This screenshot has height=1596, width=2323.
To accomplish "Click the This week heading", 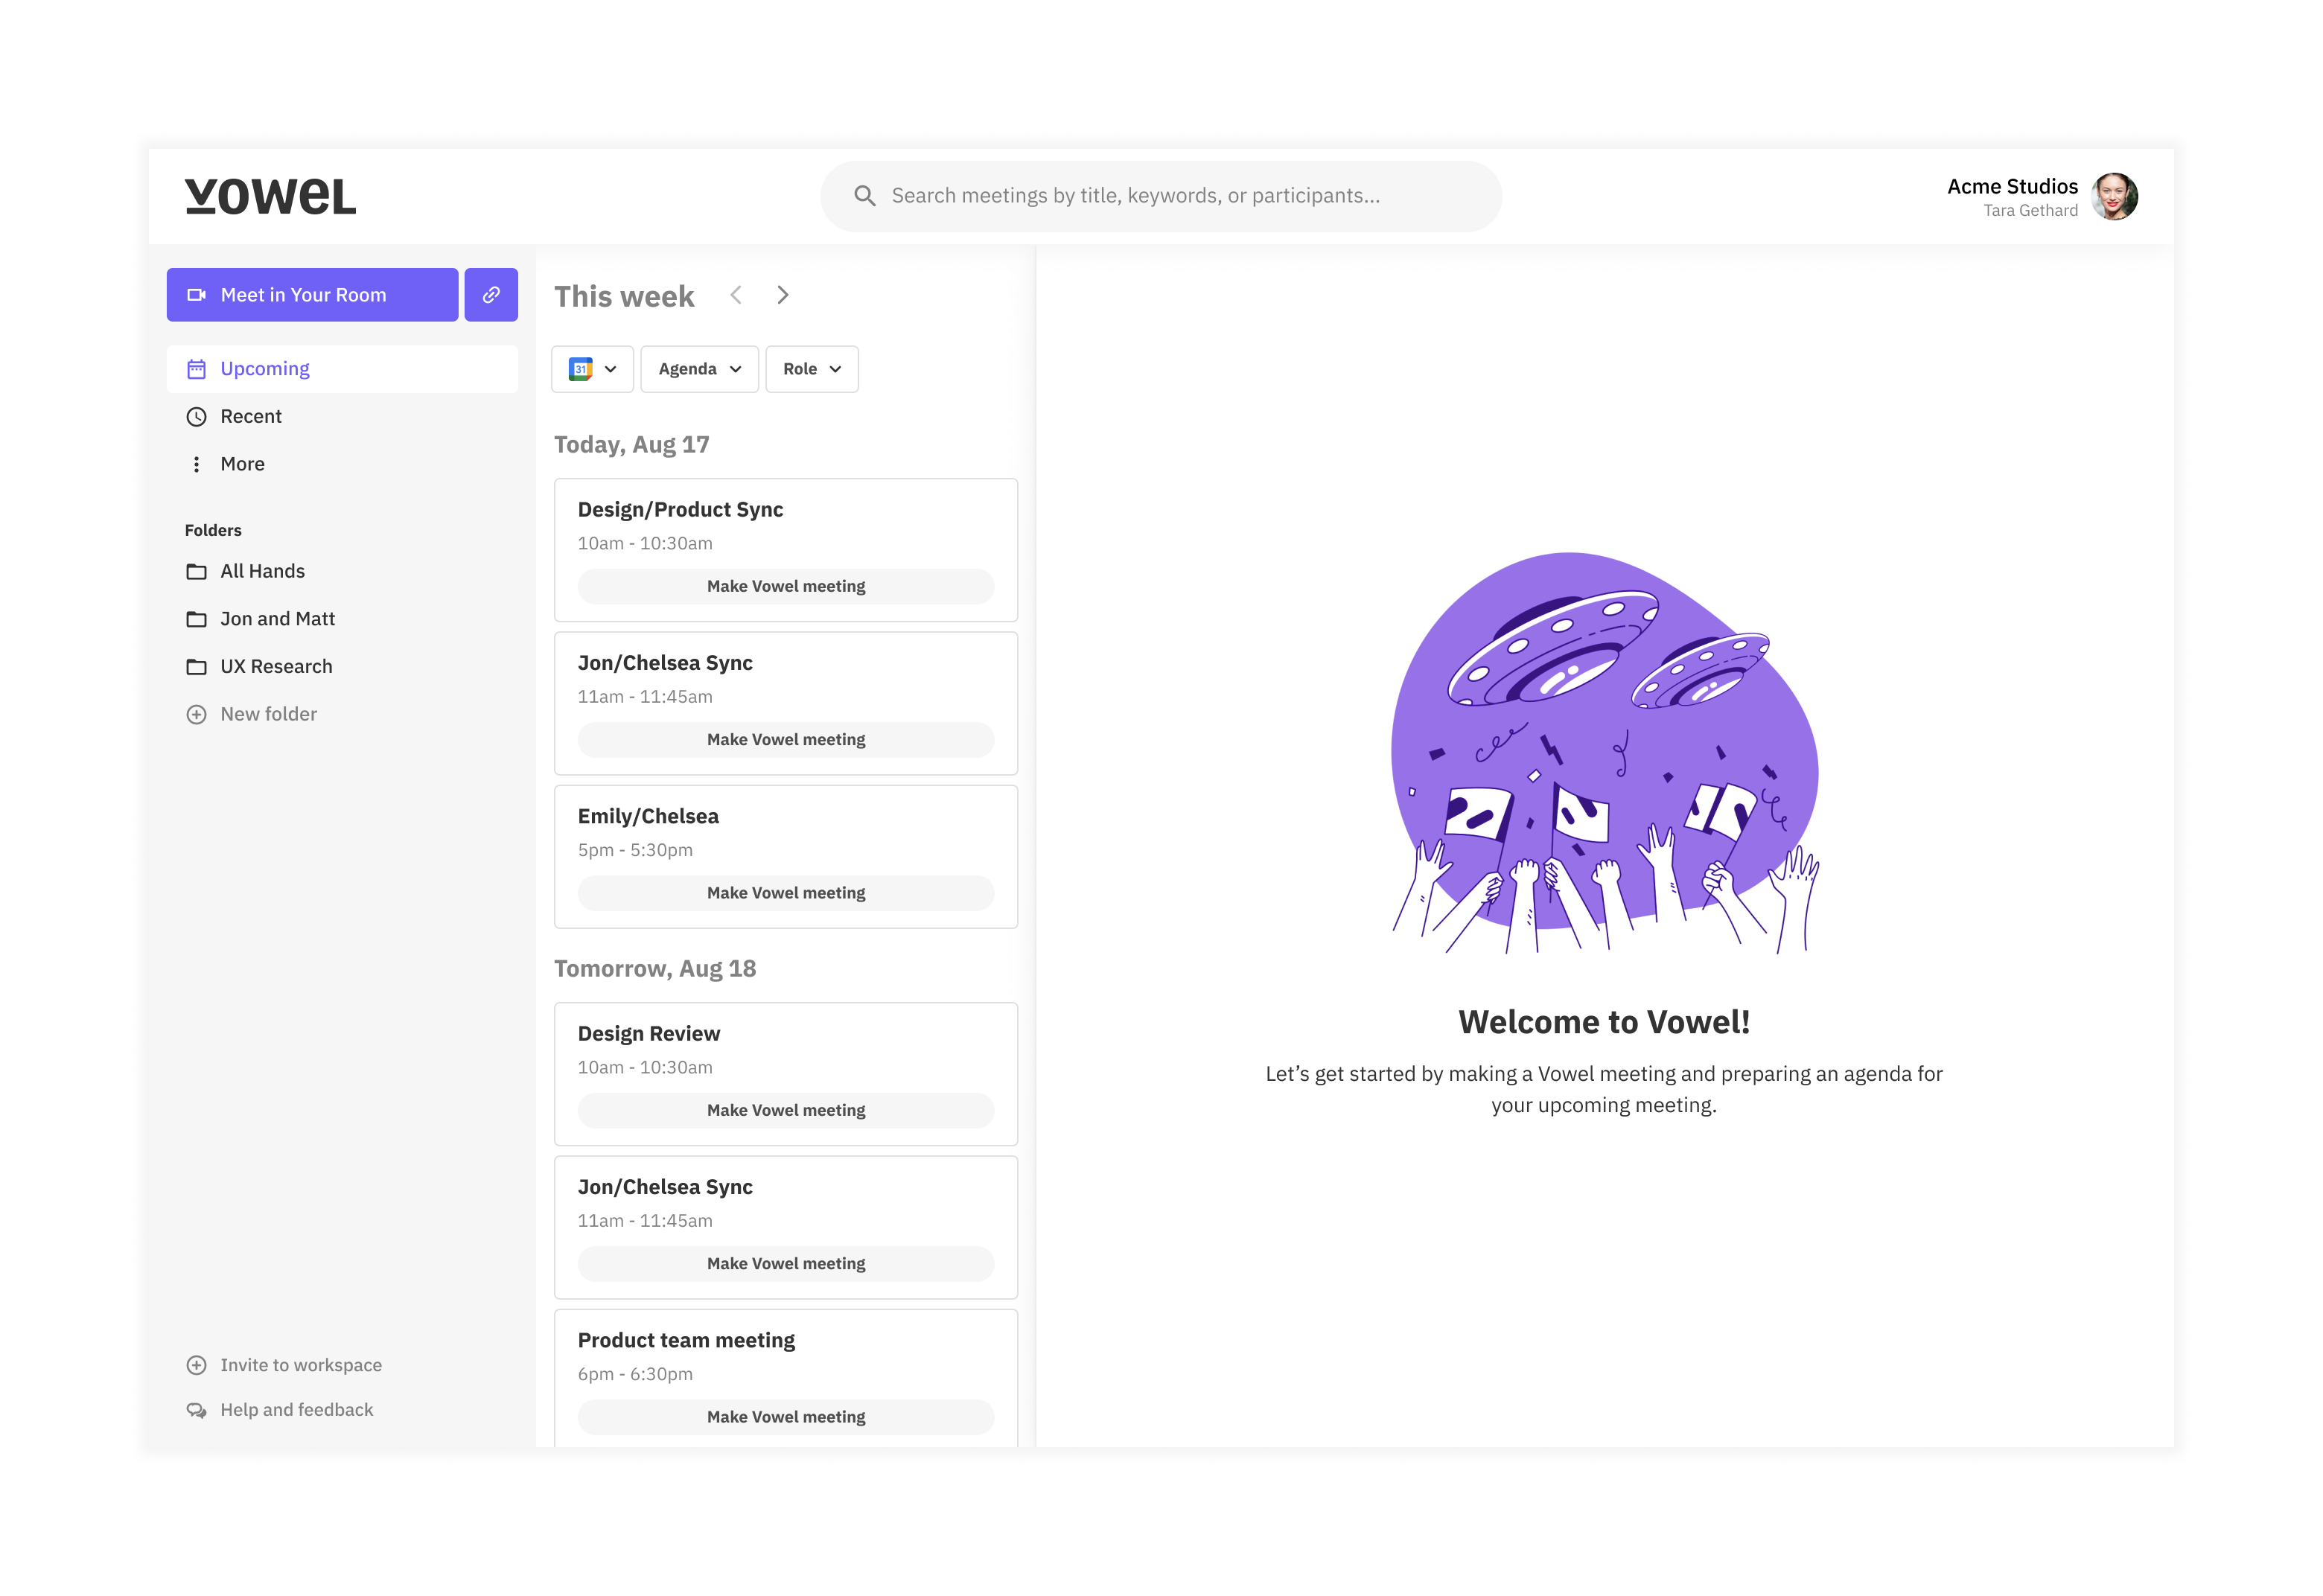I will coord(624,296).
